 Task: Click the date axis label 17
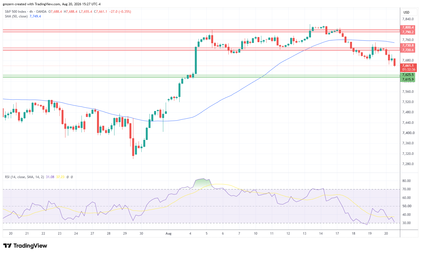pyautogui.click(x=337, y=234)
